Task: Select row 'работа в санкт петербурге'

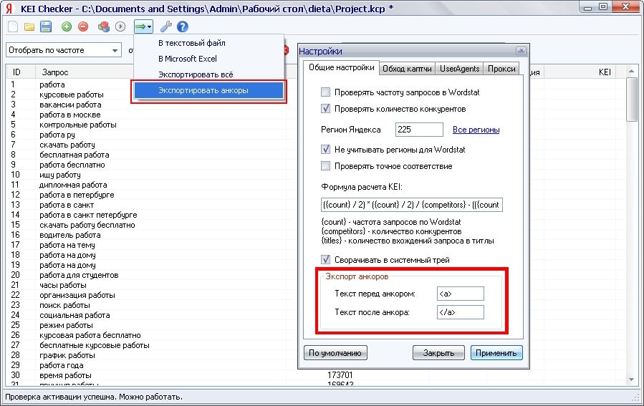Action: pyautogui.click(x=88, y=215)
